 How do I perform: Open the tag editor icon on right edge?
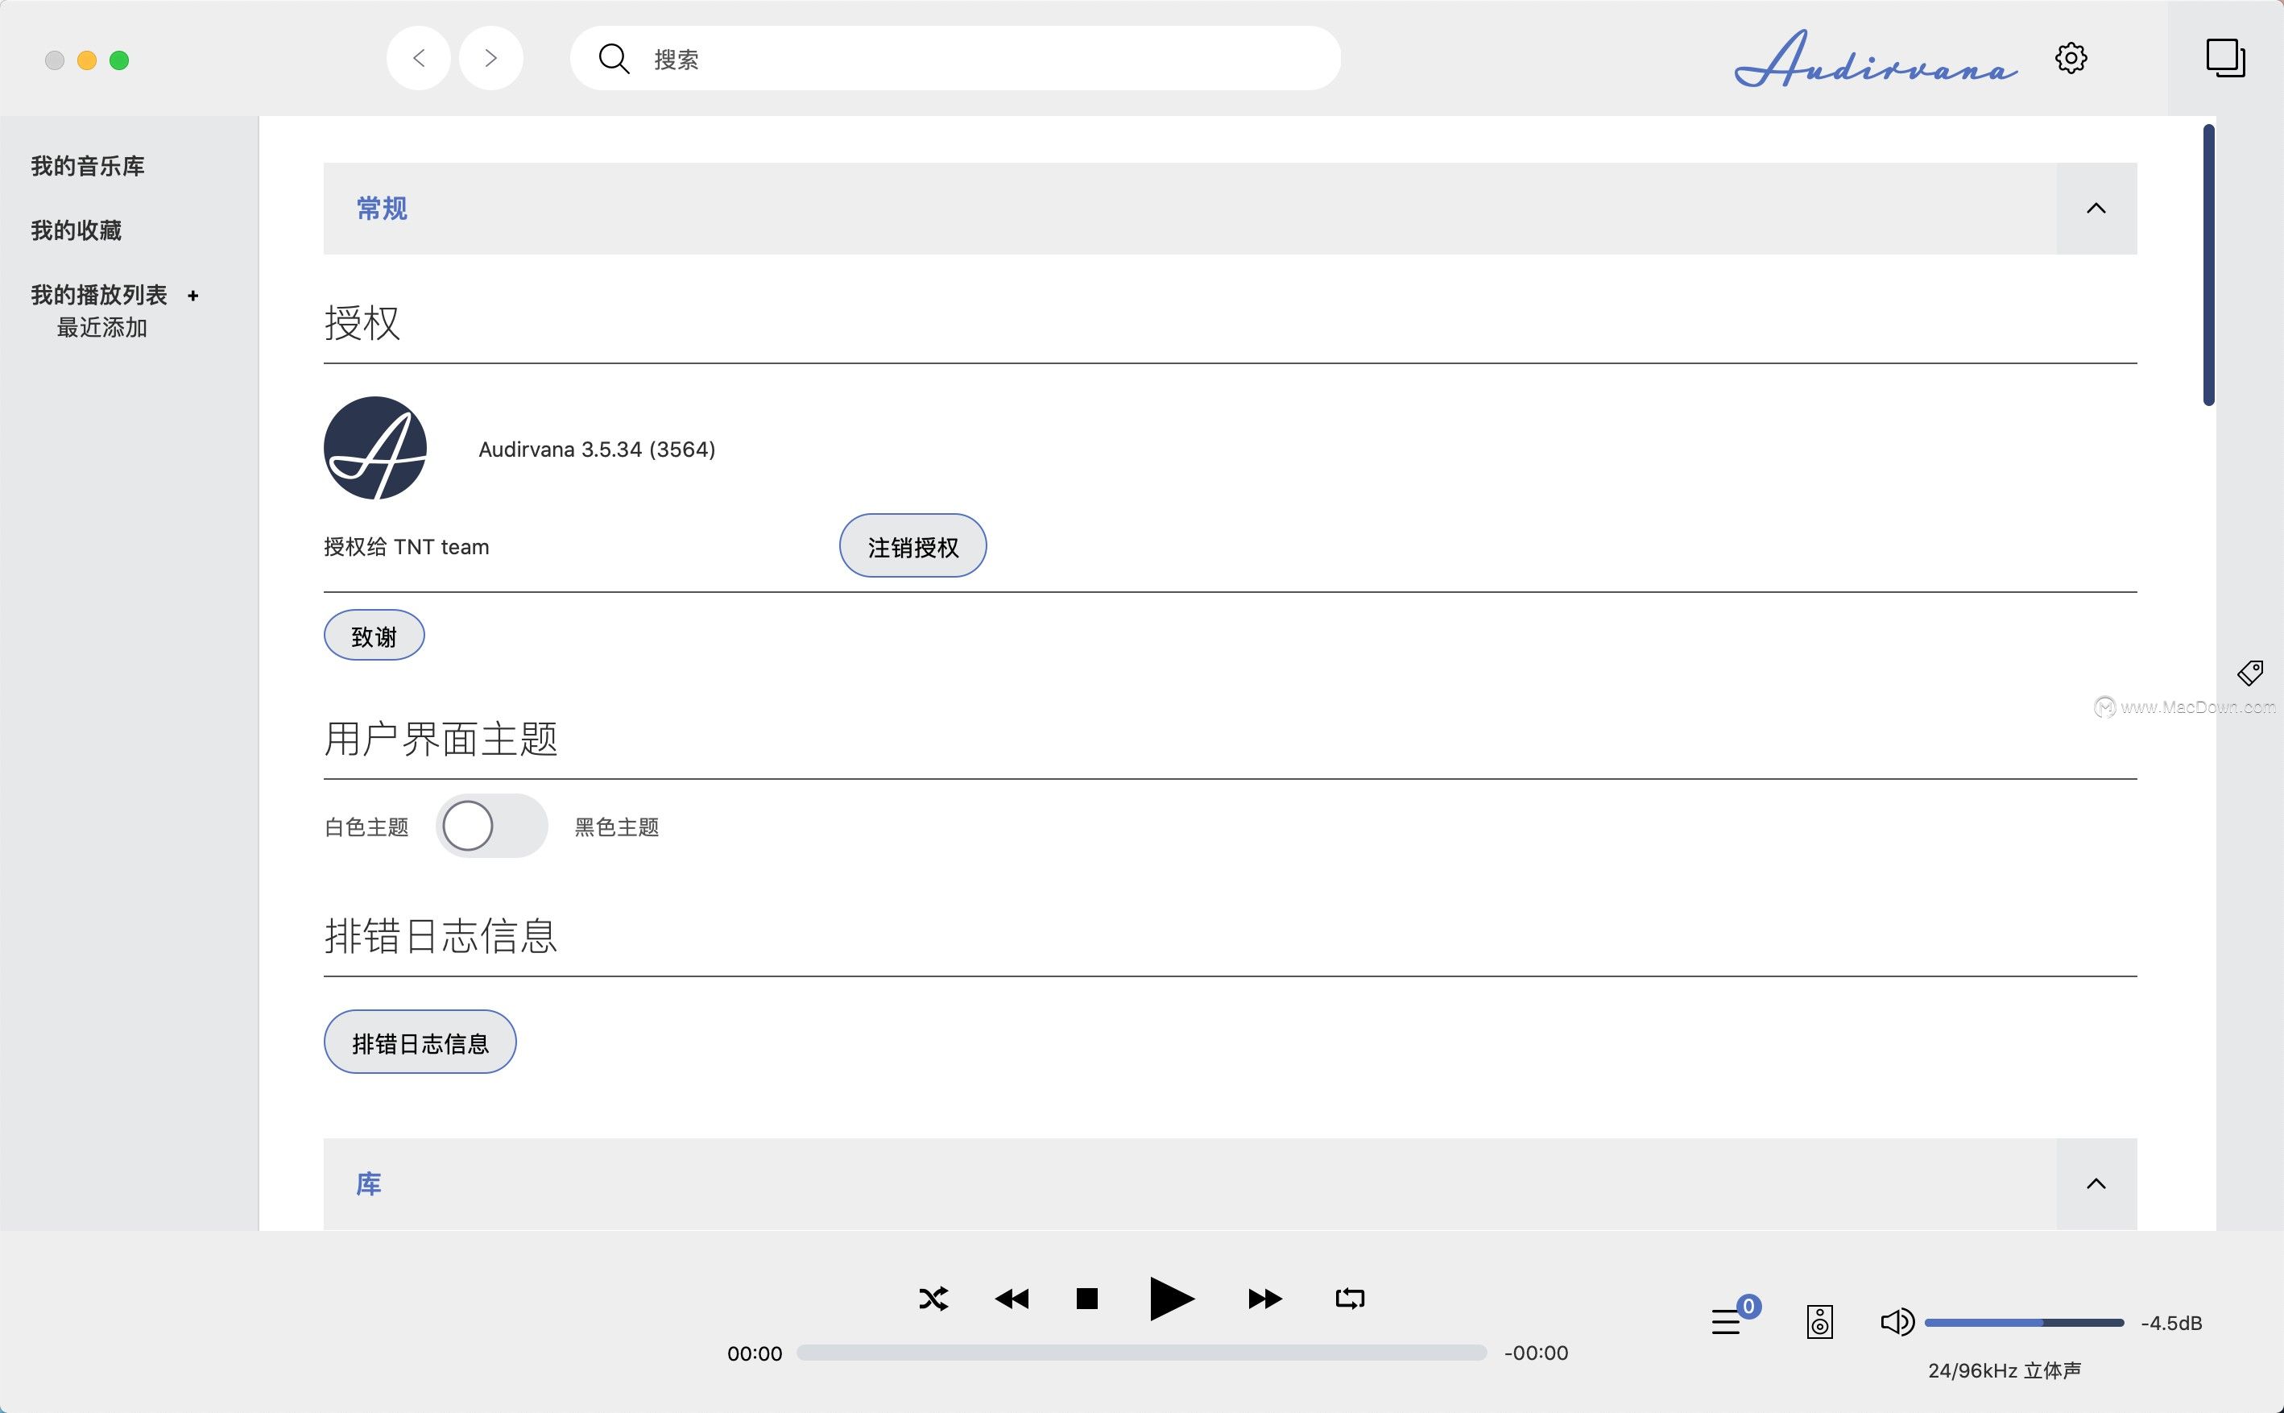pos(2250,672)
